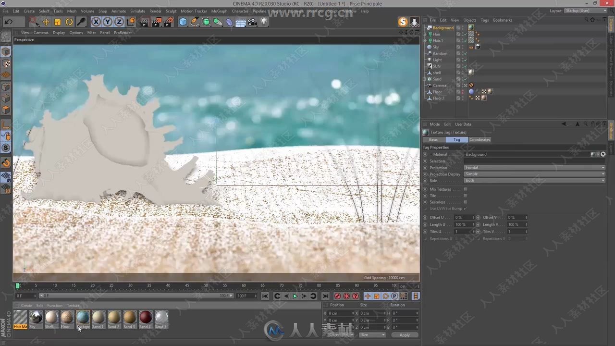
Task: Toggle Z axis lock
Action: [119, 22]
